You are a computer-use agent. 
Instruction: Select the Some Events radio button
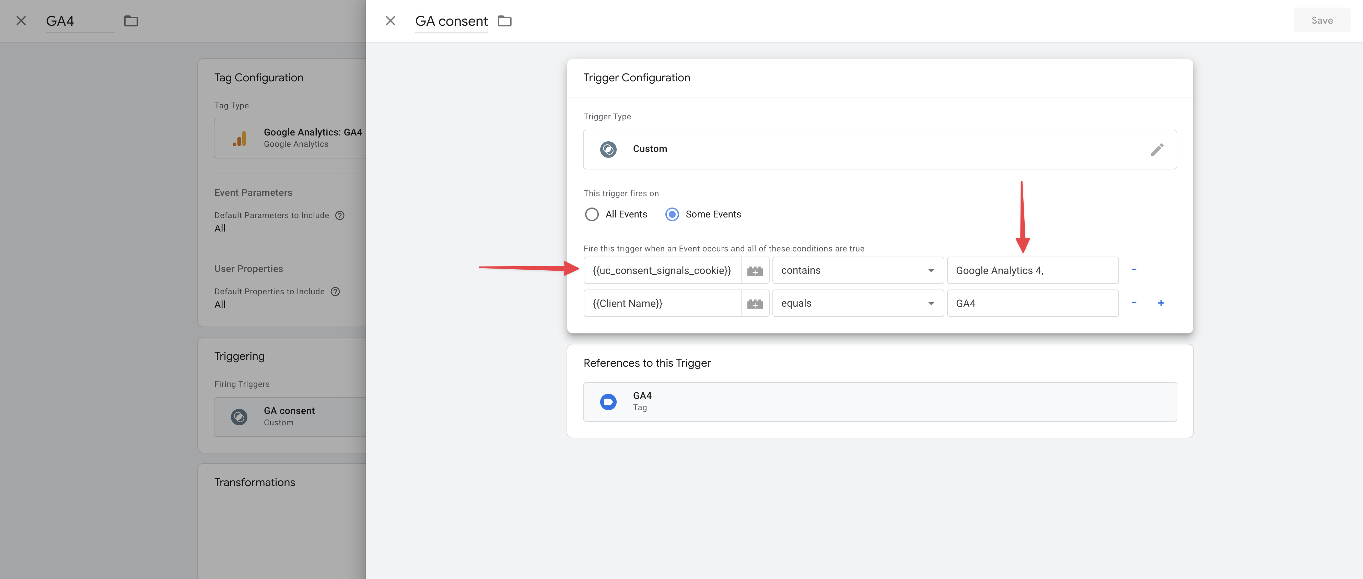click(x=672, y=214)
